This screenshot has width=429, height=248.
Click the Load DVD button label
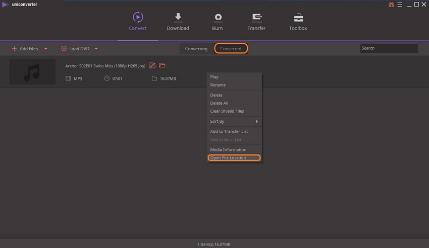79,49
